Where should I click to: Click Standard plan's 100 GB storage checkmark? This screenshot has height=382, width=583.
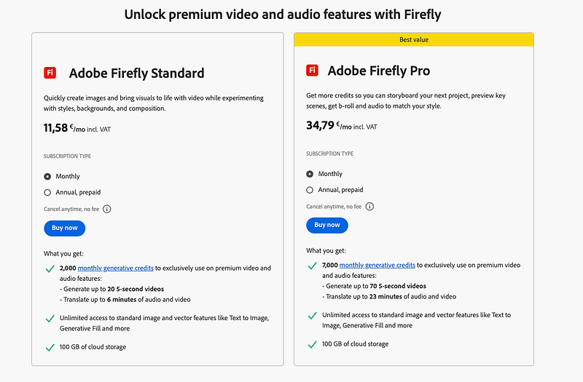[49, 347]
